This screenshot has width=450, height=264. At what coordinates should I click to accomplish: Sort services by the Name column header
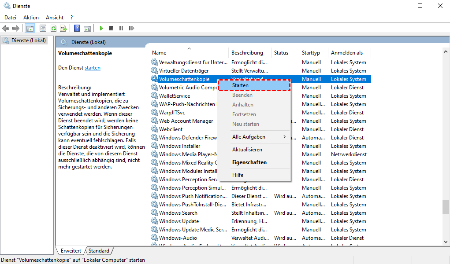tap(159, 53)
